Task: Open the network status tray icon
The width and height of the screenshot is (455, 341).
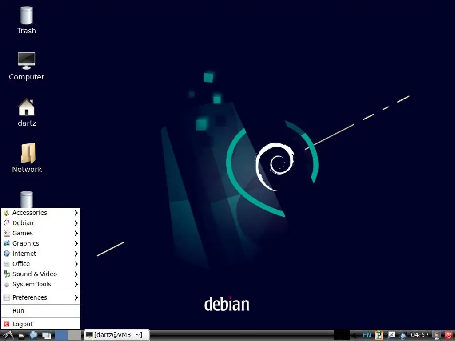Action: [403, 336]
